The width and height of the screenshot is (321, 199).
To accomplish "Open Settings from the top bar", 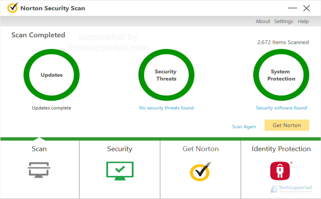I will [284, 21].
